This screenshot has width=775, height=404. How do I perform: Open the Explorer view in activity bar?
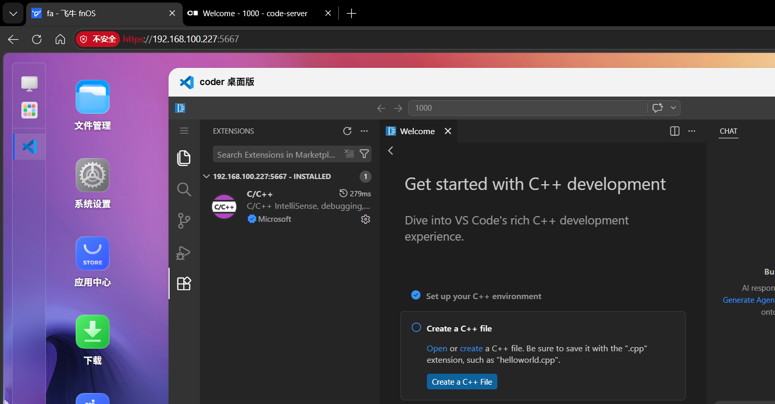[184, 158]
